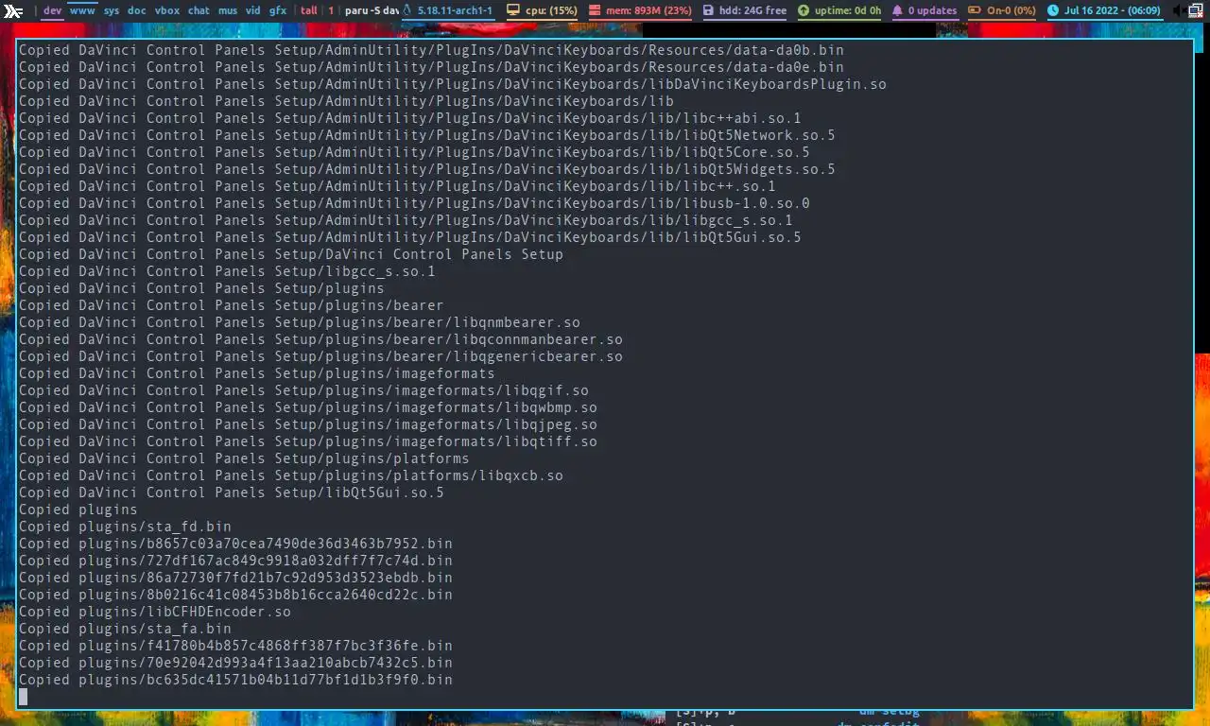Screen dimensions: 1210x726
Task: Click the line 'Setup/DaVinci Control Panels Setup'
Action: point(291,254)
